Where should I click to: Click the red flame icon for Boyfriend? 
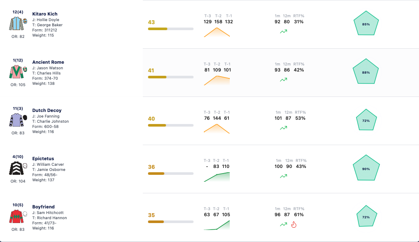pos(294,224)
